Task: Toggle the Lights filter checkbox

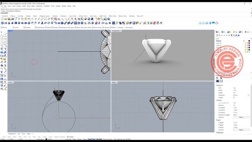Action: click(69, 28)
